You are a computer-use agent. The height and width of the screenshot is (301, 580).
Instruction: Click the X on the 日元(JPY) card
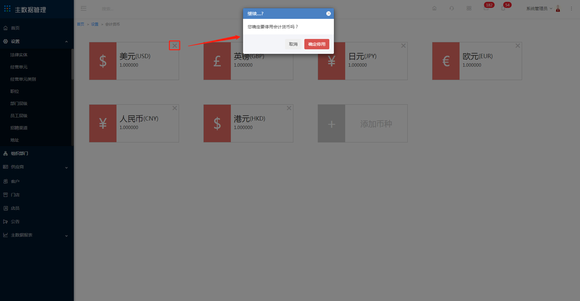tap(403, 46)
